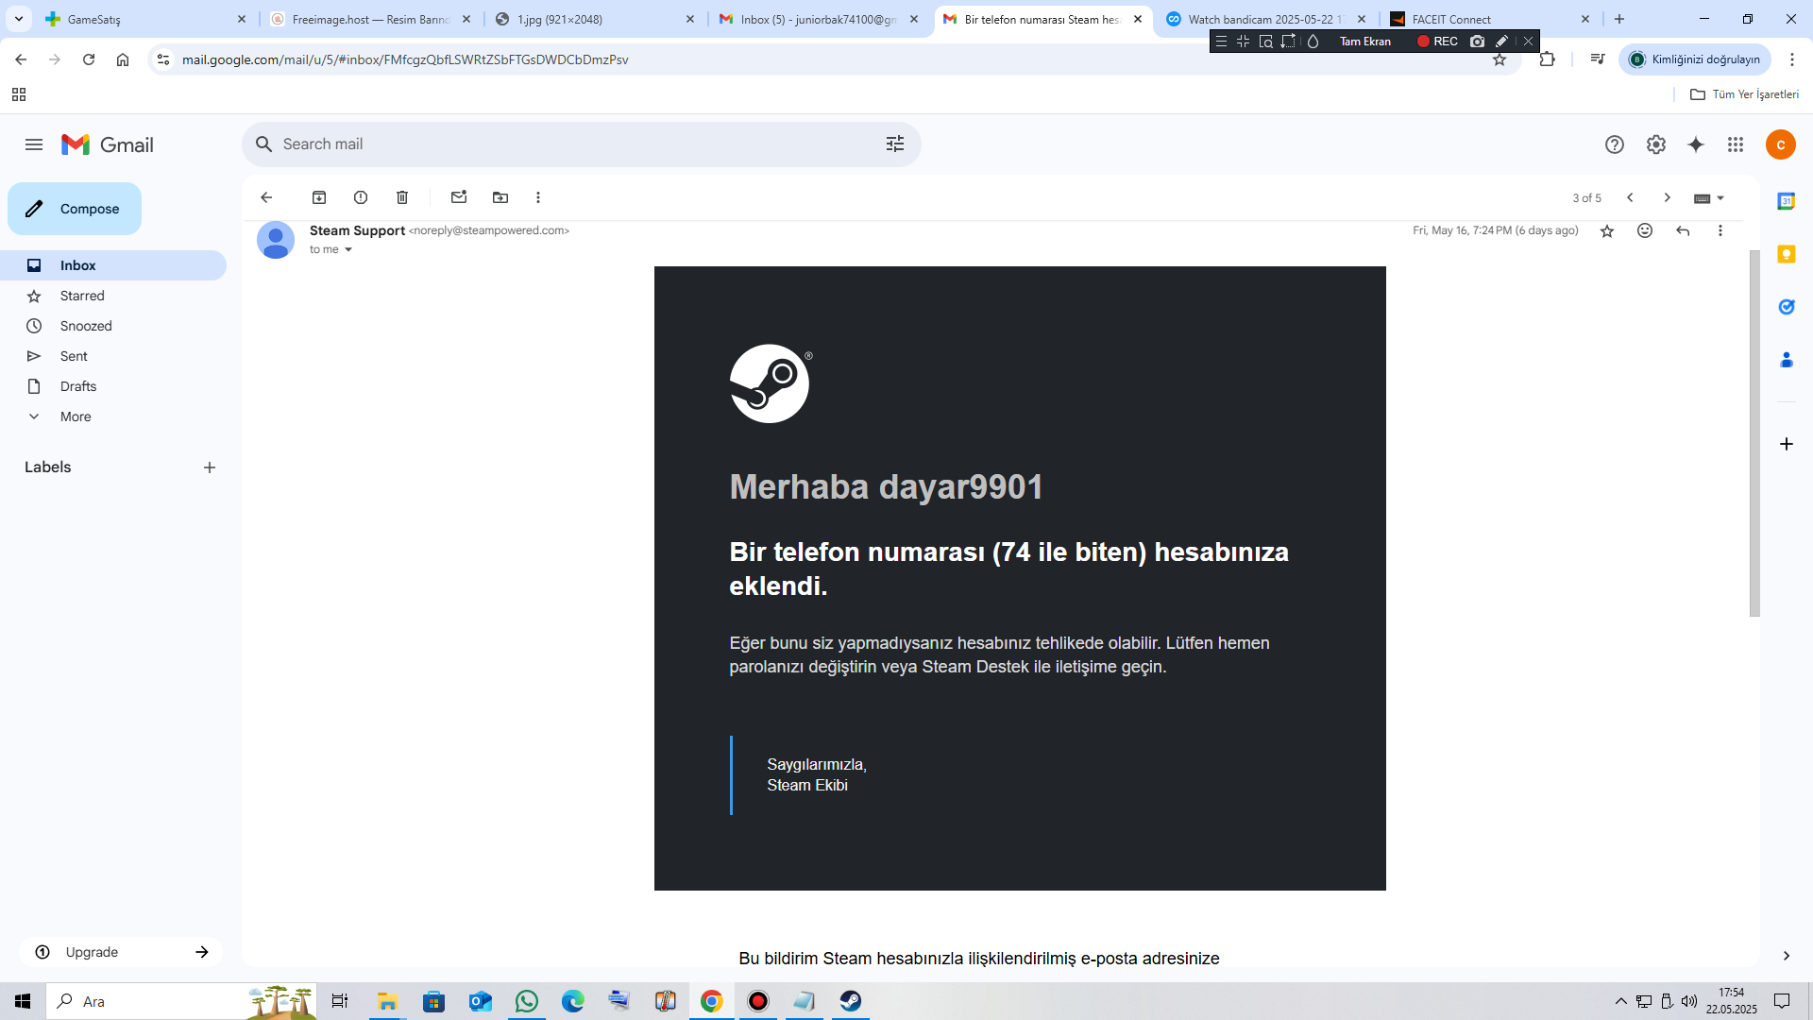Open a new Chrome tab

pos(1619,19)
